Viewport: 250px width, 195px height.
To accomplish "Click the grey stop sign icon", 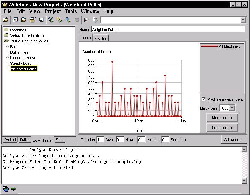I will coord(77,20).
